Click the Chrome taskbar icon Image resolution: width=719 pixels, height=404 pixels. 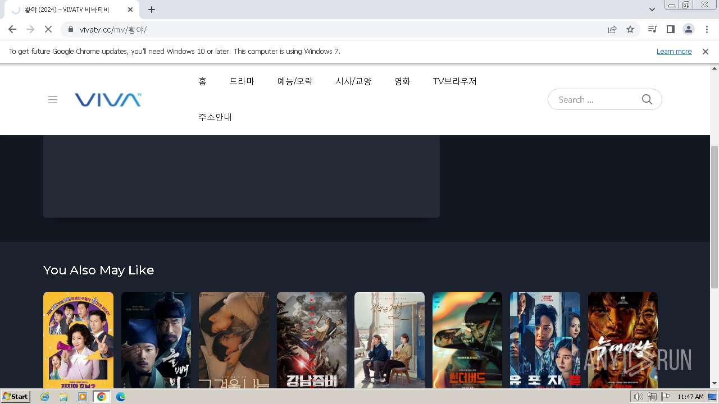click(x=102, y=397)
